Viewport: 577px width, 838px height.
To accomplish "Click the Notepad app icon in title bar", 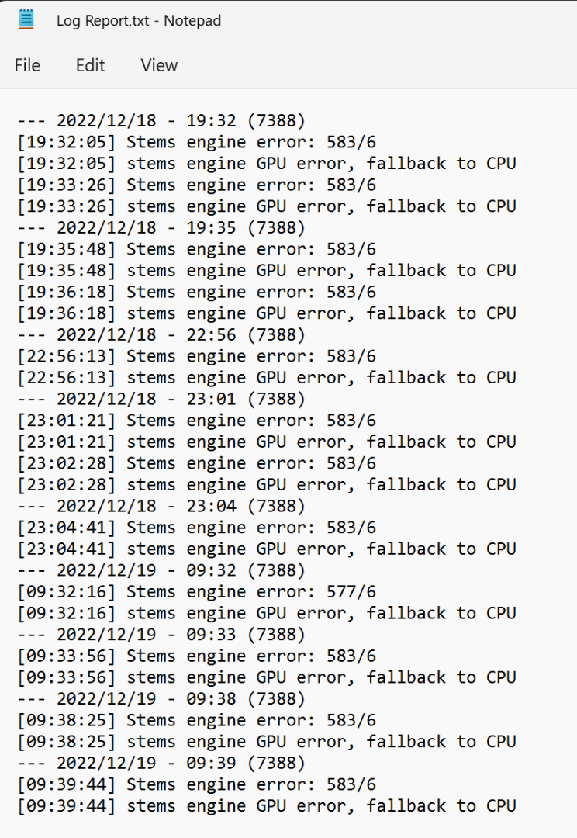I will pyautogui.click(x=26, y=19).
